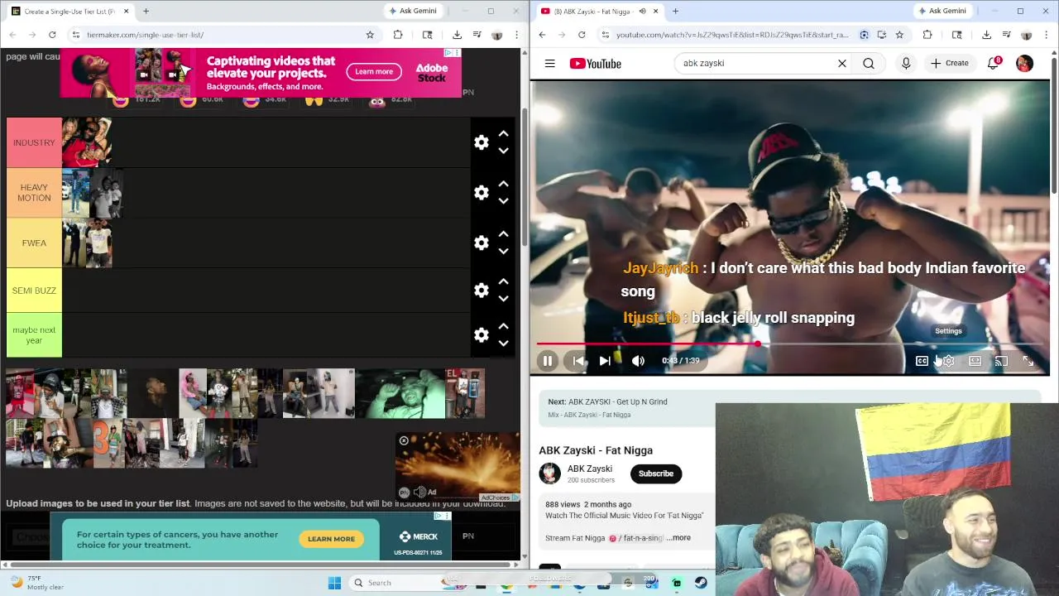Click the SEMI BUZZ tier label
Viewport: 1059px width, 596px height.
click(34, 291)
